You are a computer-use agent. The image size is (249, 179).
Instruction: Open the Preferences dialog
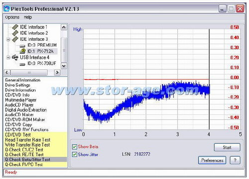(x=212, y=160)
